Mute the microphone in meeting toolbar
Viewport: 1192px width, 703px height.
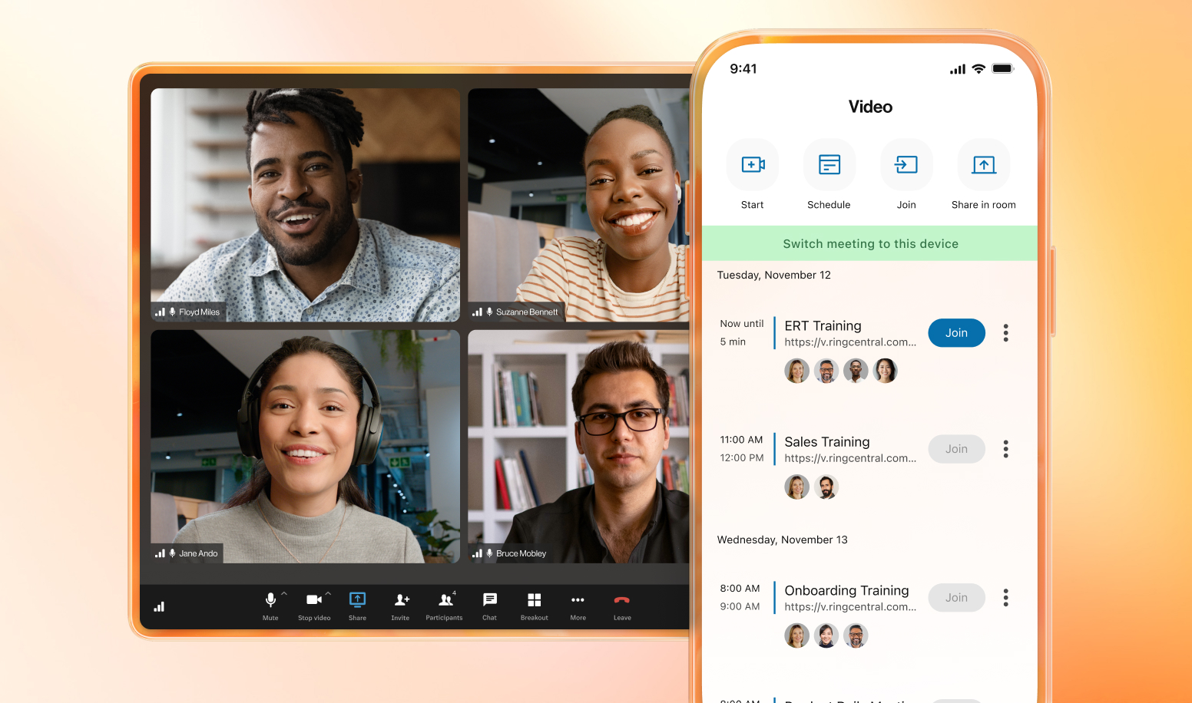pos(270,601)
